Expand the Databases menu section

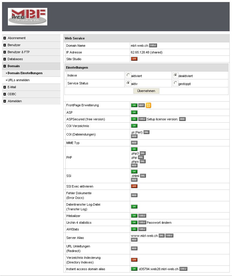point(15,59)
